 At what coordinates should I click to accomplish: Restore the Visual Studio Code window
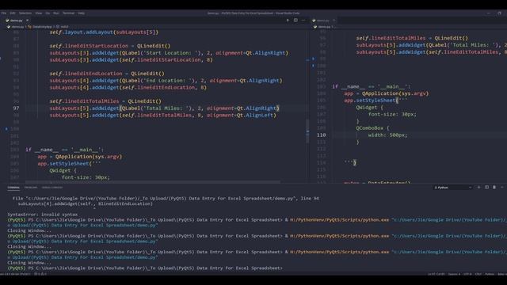click(500, 13)
